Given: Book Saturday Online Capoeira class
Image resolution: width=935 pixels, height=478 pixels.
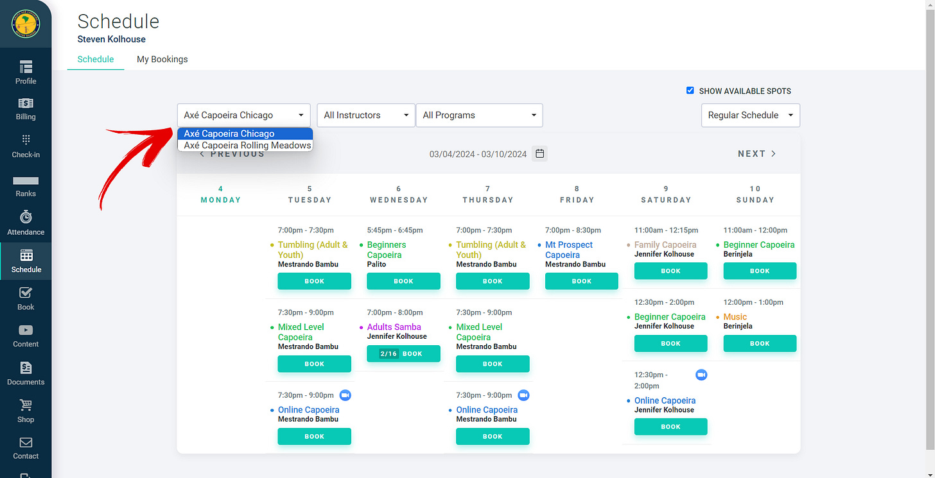Looking at the screenshot, I should 671,427.
